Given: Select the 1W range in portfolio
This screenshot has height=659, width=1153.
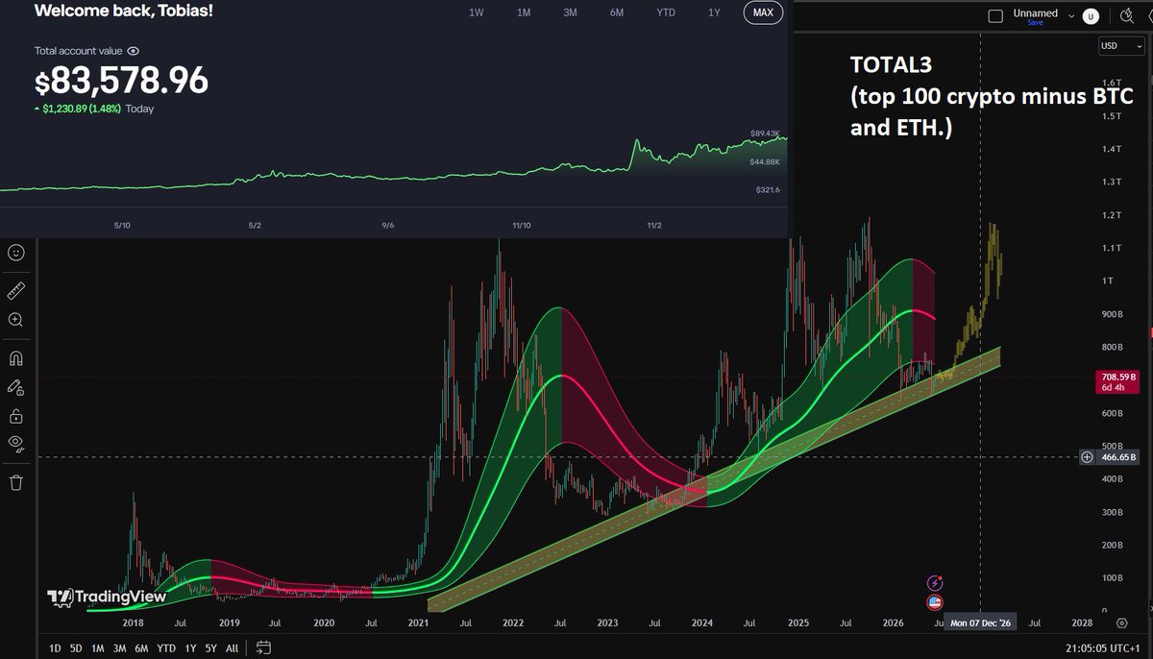Looking at the screenshot, I should point(476,12).
